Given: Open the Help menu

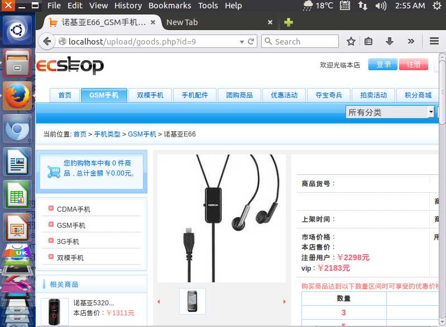Looking at the screenshot, I should click(x=233, y=6).
